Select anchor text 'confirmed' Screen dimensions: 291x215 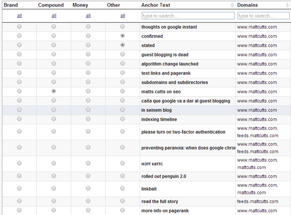[152, 36]
